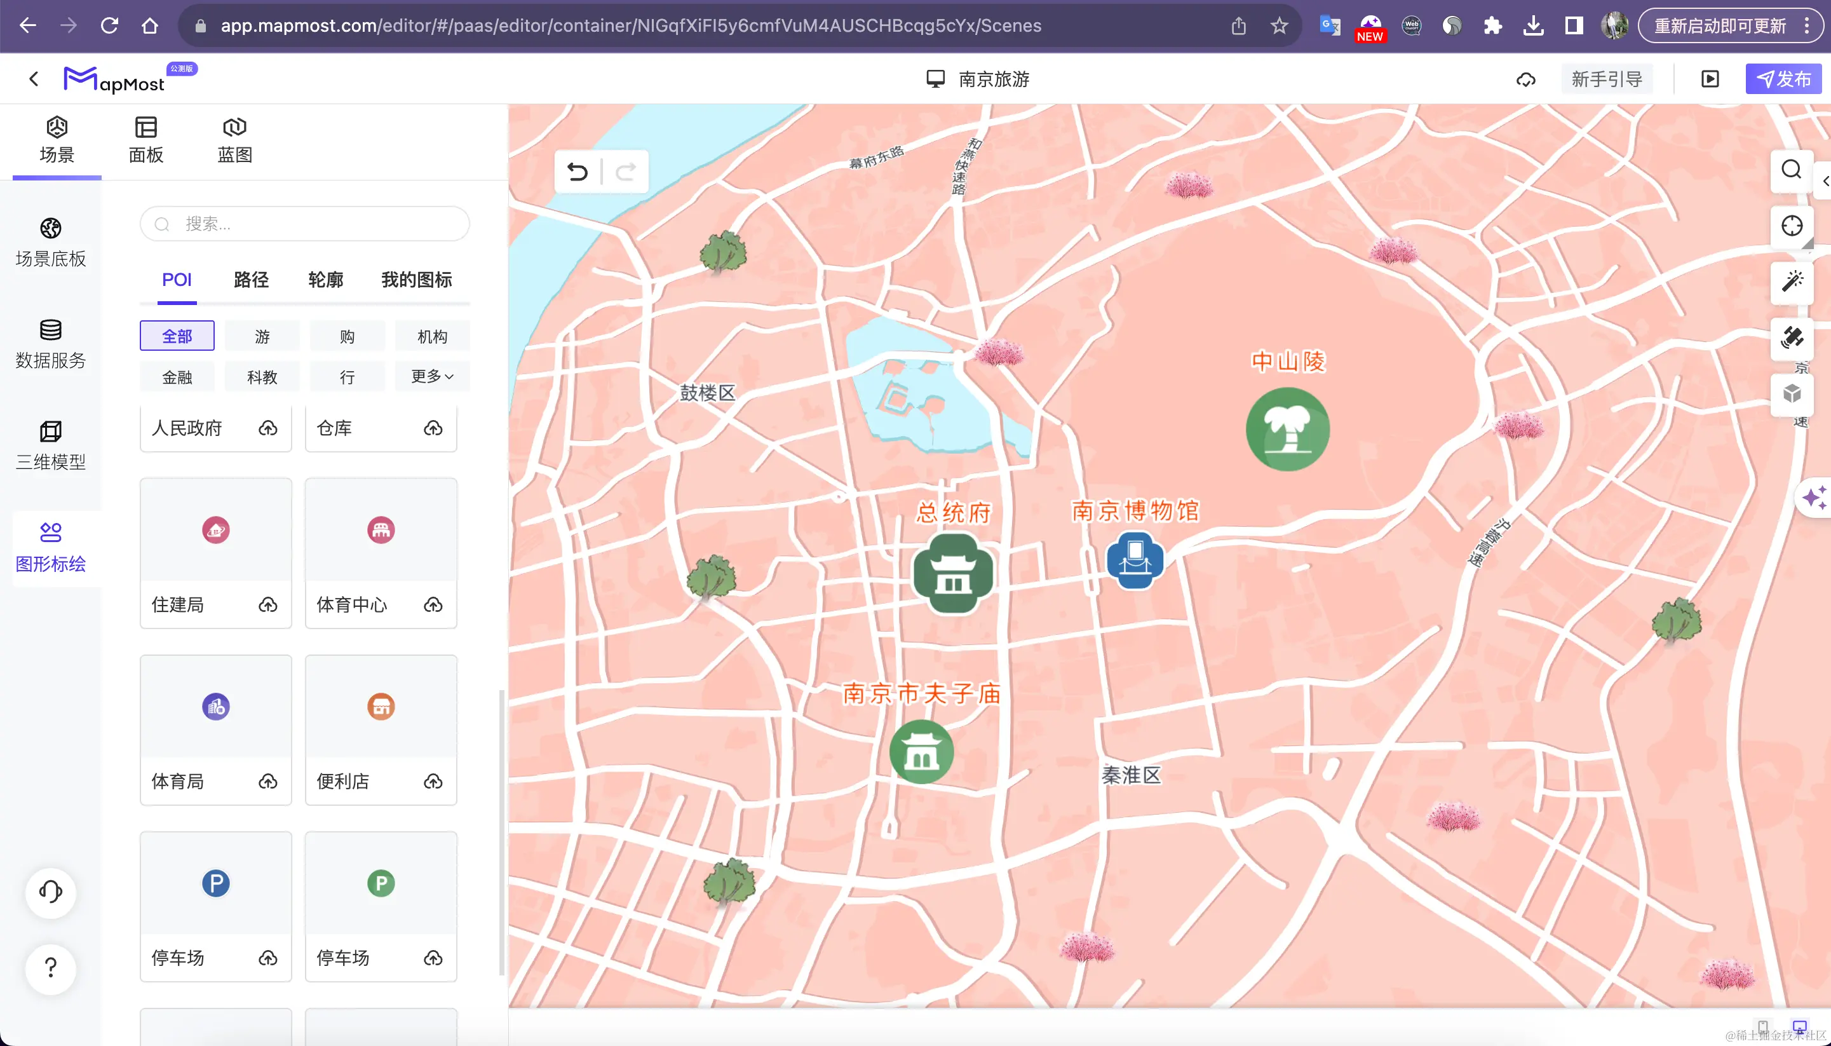
Task: Select the 便利店 POI thumbnail
Action: 381,707
